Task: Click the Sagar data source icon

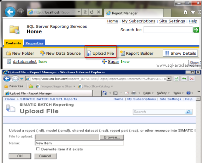Action: pyautogui.click(x=104, y=62)
